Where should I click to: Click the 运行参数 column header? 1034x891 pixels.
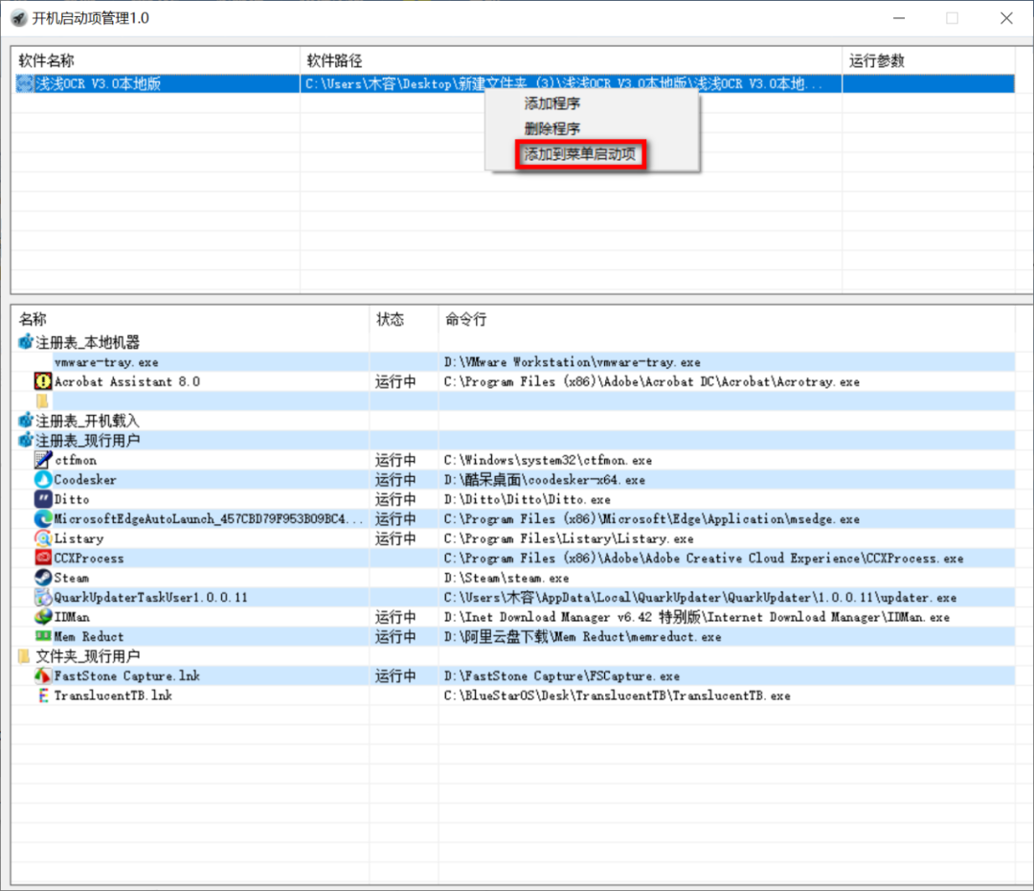point(876,60)
